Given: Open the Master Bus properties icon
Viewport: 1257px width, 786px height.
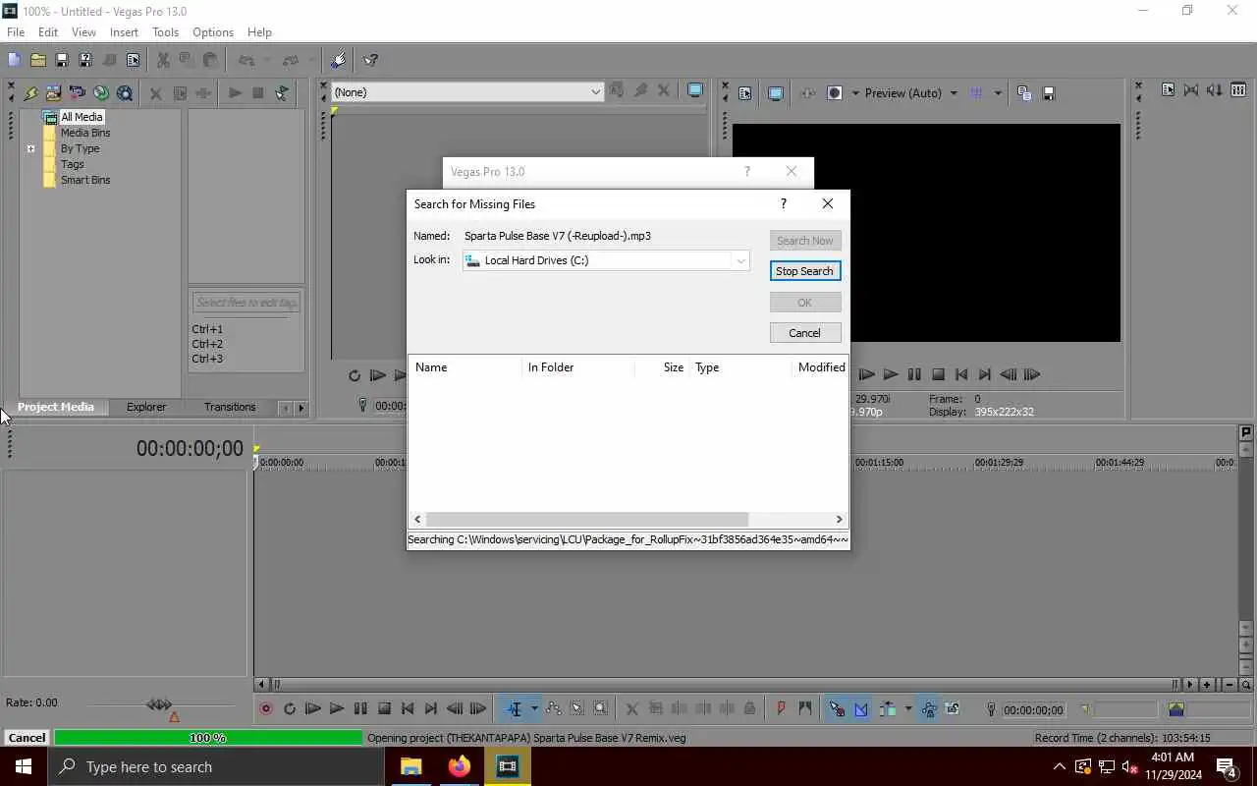Looking at the screenshot, I should (x=1168, y=90).
